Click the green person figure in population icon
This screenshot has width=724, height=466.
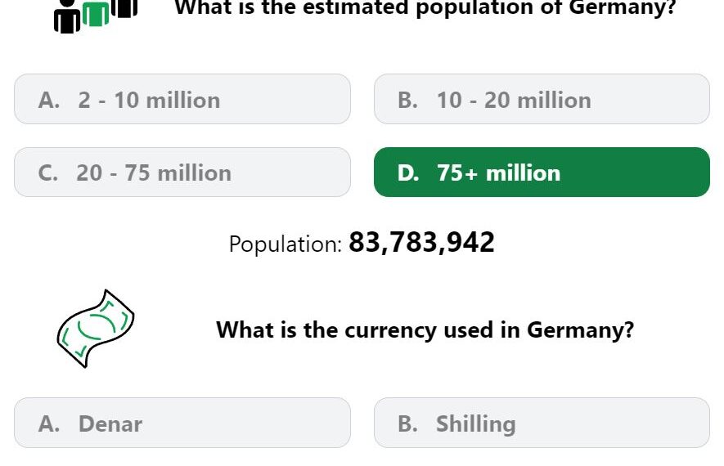coord(96,14)
